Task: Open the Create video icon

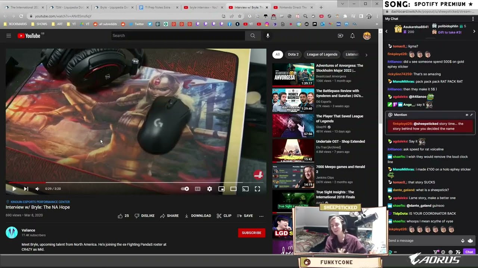Action: click(x=341, y=36)
